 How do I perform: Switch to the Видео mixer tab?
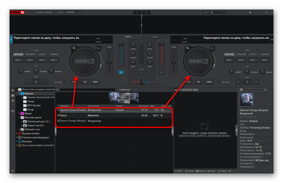point(155,37)
